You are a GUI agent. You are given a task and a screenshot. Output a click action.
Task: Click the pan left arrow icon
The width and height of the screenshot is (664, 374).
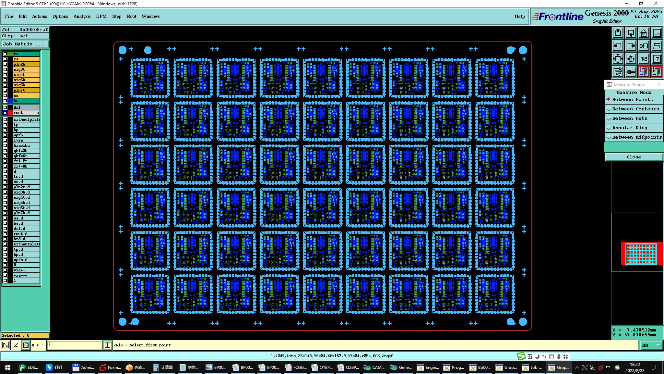(x=618, y=46)
